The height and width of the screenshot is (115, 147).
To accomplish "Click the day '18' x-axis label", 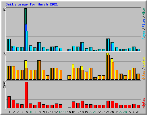I will tap(82, 112).
